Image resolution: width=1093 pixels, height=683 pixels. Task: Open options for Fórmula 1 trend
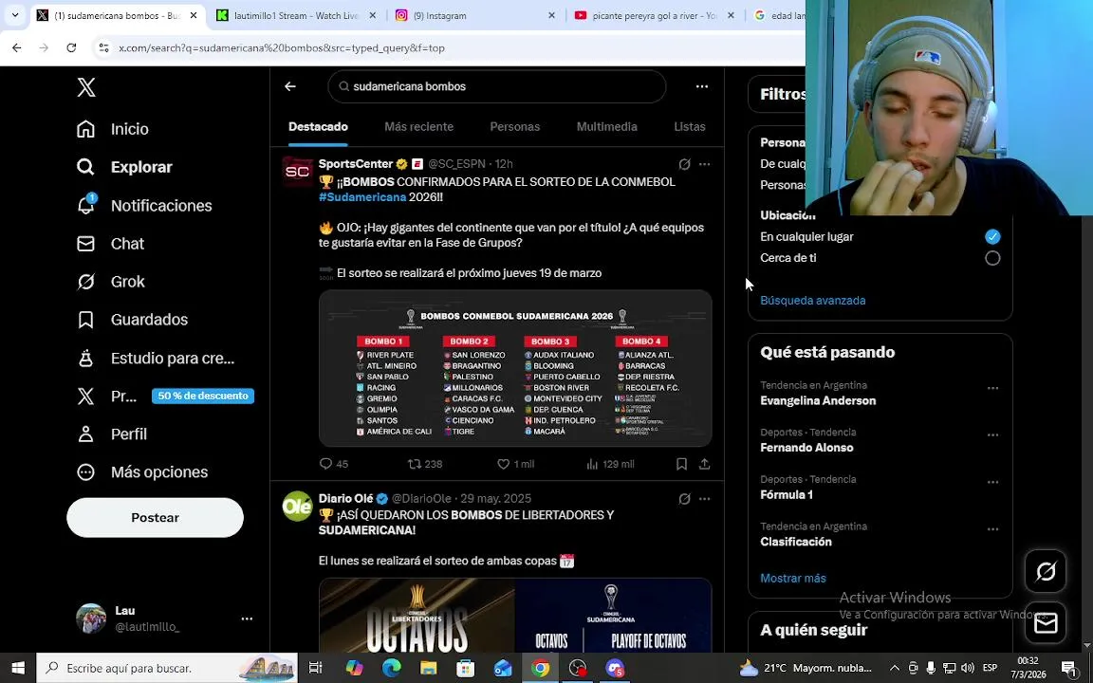pos(992,482)
